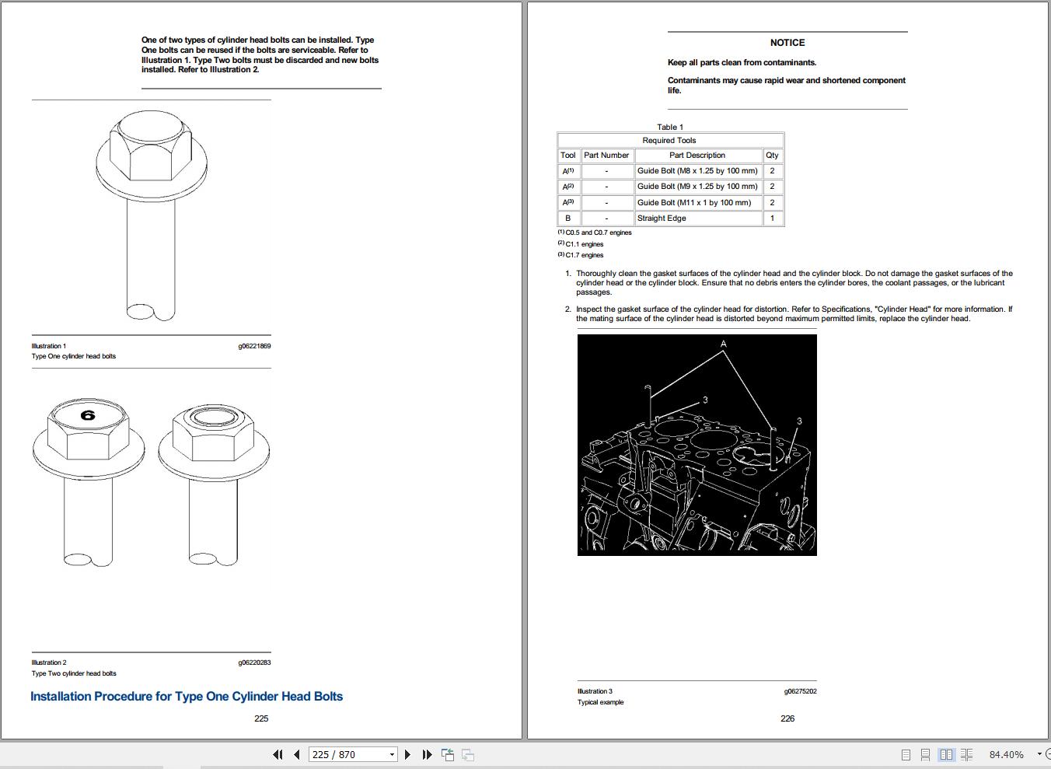The height and width of the screenshot is (769, 1051).
Task: Toggle the highlighted two-page display
Action: [946, 754]
